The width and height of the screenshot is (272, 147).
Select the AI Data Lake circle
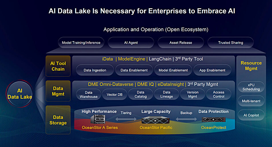[19, 94]
